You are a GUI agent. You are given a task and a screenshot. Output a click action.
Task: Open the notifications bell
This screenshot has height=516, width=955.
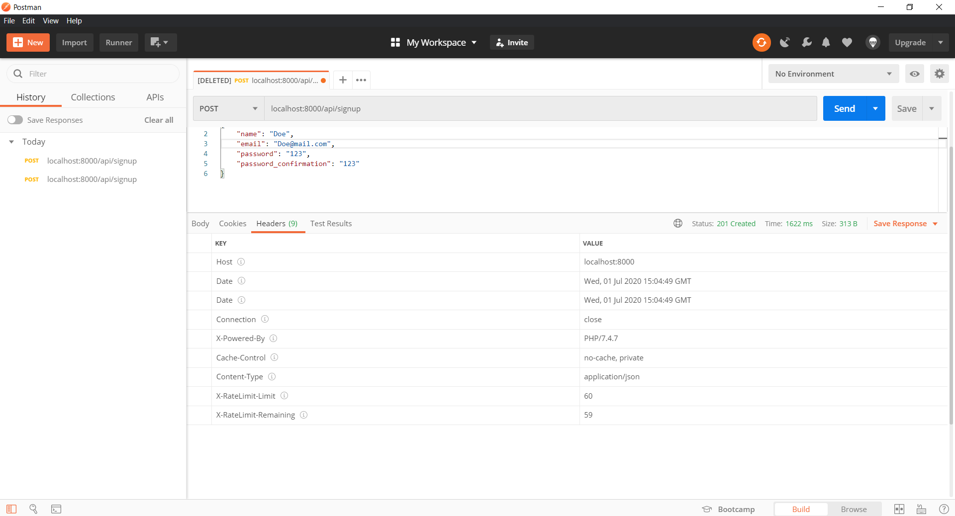click(x=826, y=42)
